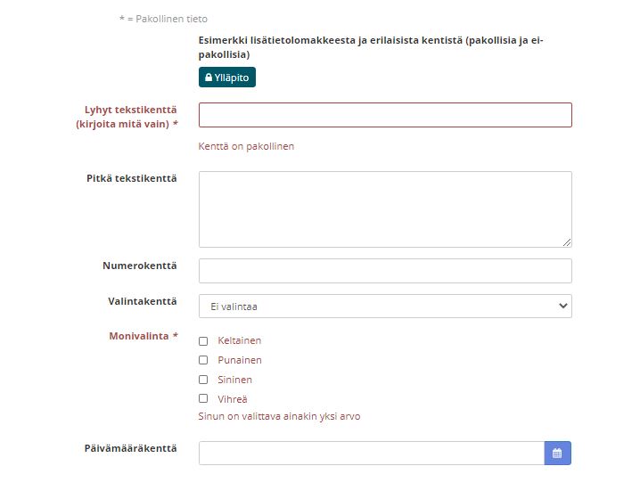Viewport: 640px width, 499px height.
Task: Focus the Lyhyt tekstikenttä input
Action: pyautogui.click(x=384, y=115)
